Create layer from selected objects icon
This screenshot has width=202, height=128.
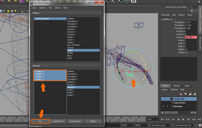tap(195, 94)
